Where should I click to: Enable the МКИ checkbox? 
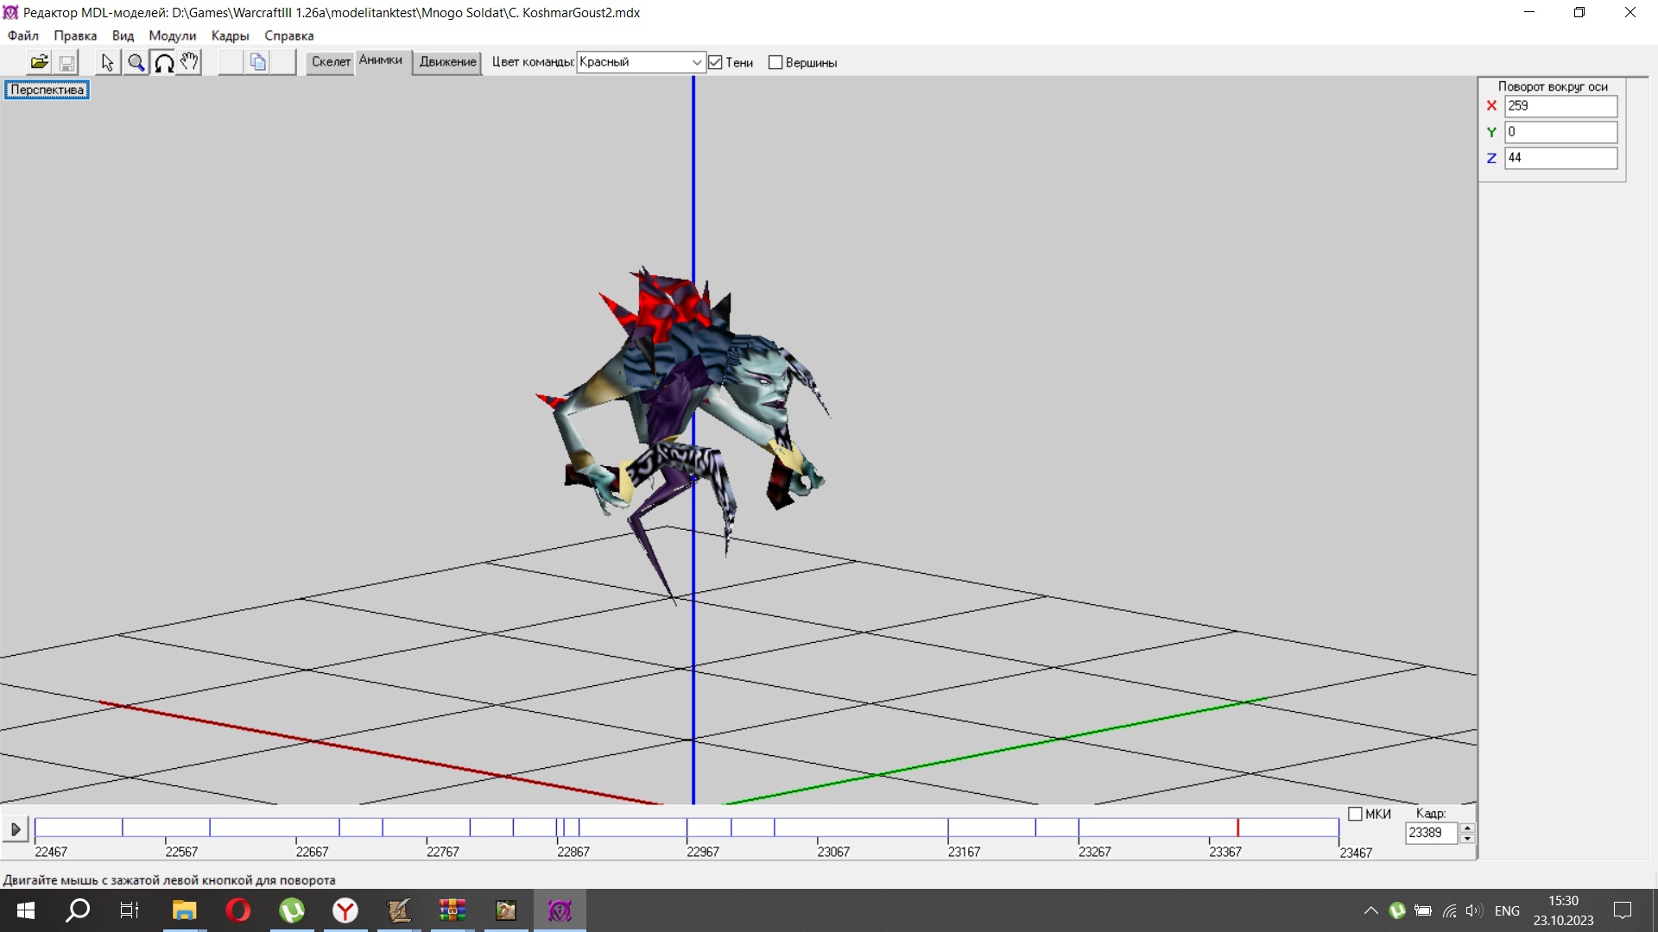click(1355, 814)
